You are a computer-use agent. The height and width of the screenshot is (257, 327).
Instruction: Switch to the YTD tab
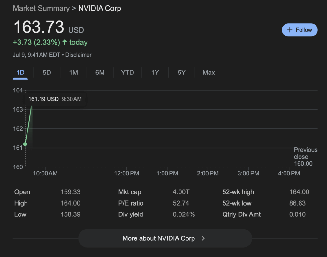[127, 73]
